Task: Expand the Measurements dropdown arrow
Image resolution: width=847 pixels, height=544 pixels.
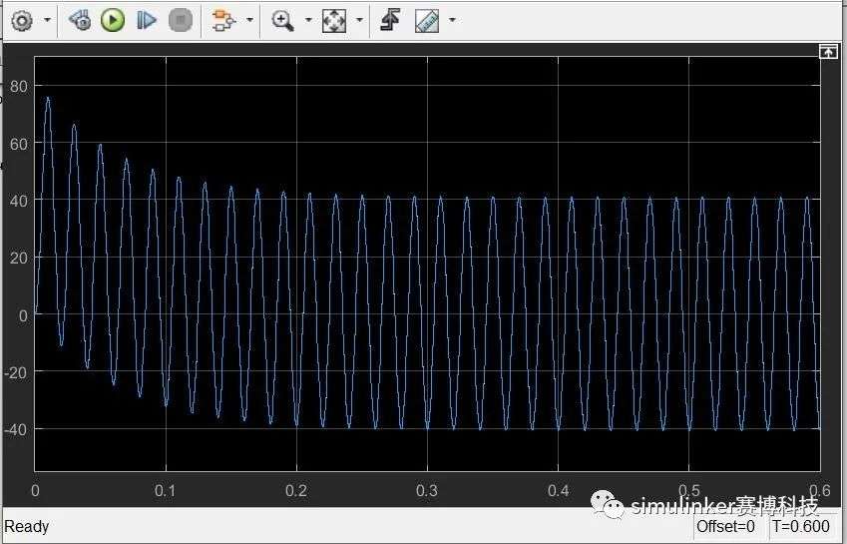Action: click(453, 21)
